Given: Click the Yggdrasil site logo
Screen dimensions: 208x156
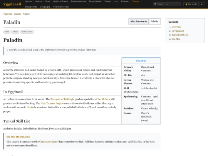Looking at the screenshot, I should point(12,4).
